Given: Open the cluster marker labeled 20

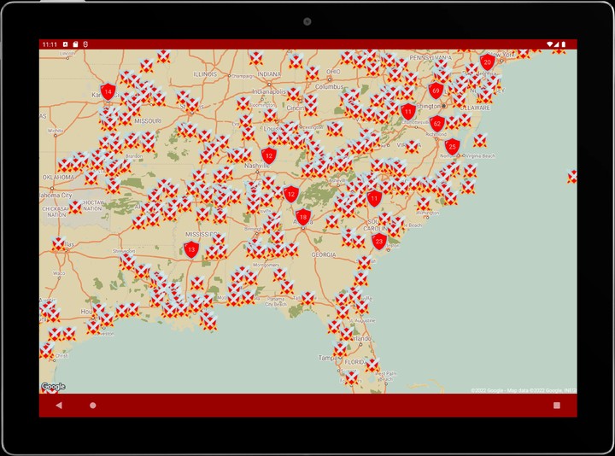Looking at the screenshot, I should (487, 62).
